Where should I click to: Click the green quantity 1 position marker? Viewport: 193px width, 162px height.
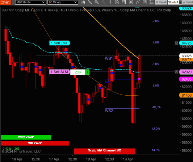87,72
